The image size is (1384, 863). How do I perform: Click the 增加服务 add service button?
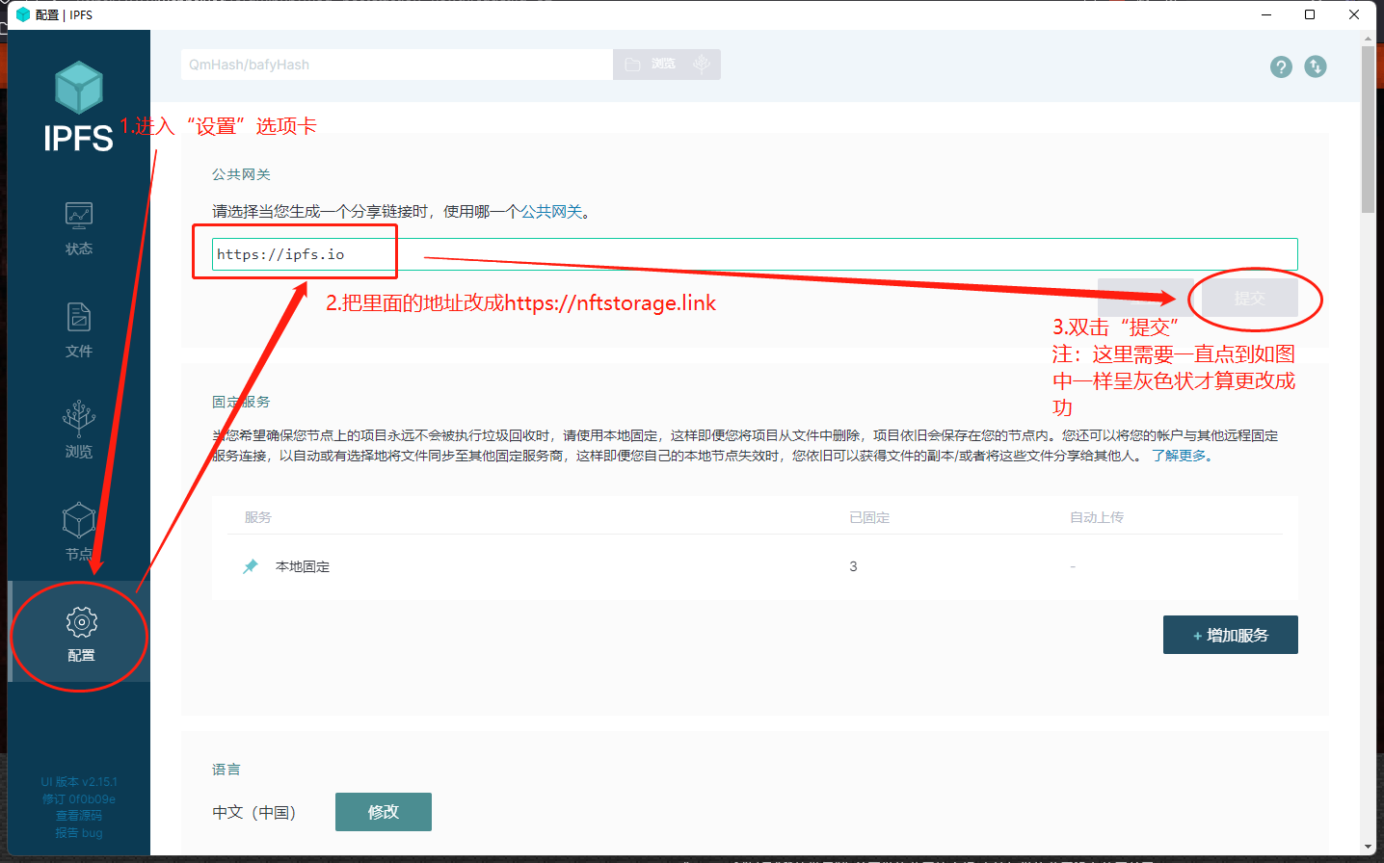pos(1231,635)
